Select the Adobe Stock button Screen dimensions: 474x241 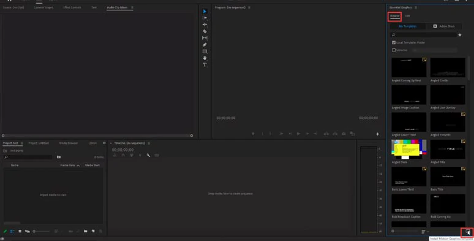point(444,26)
